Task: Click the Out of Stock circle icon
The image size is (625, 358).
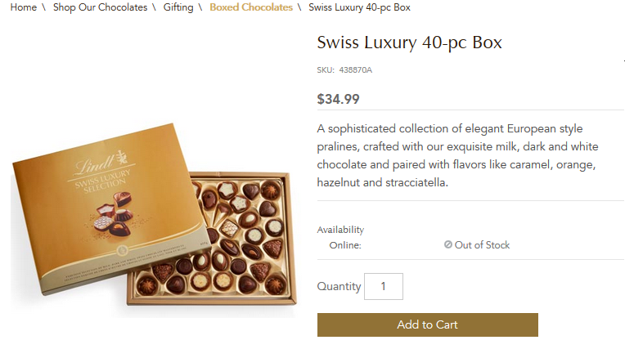Action: [448, 244]
